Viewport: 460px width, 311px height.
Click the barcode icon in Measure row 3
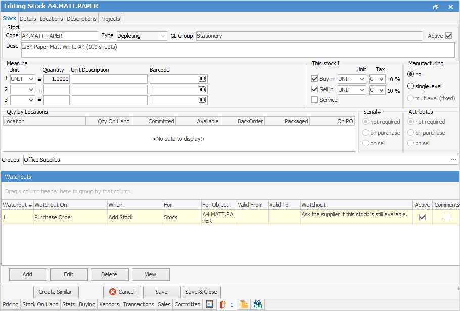pos(202,100)
